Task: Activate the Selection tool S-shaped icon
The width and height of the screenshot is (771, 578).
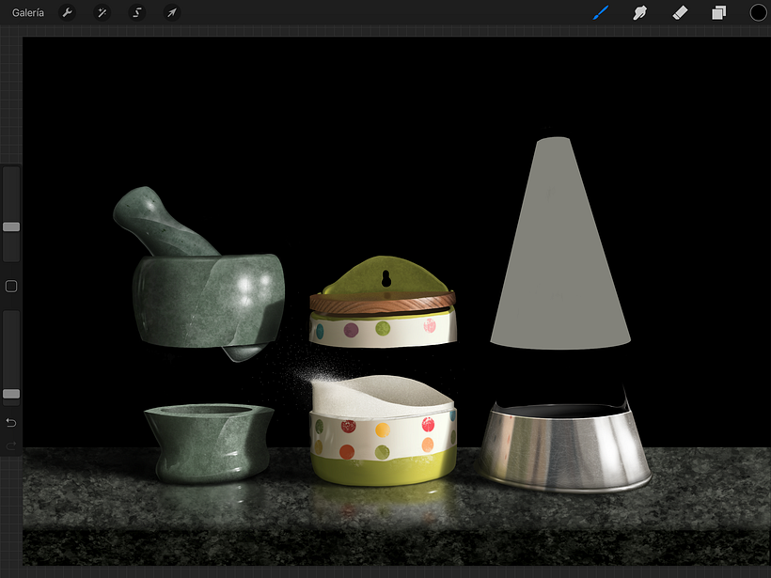Action: pos(136,12)
